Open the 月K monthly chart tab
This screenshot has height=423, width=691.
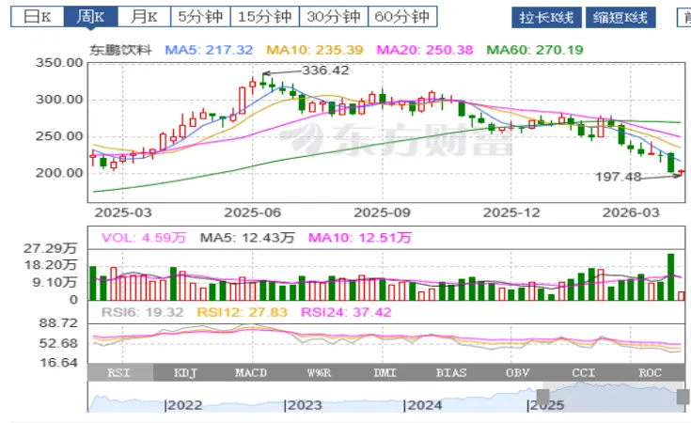coord(144,17)
